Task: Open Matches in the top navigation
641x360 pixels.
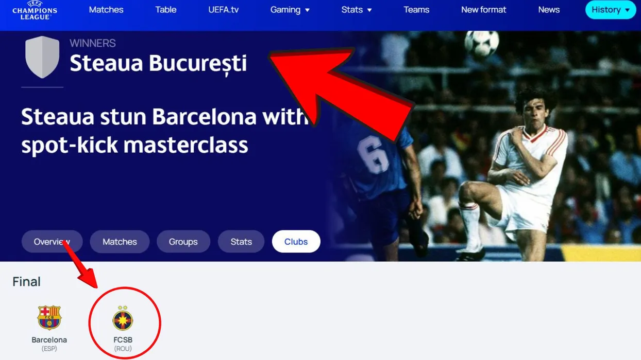Action: (106, 10)
